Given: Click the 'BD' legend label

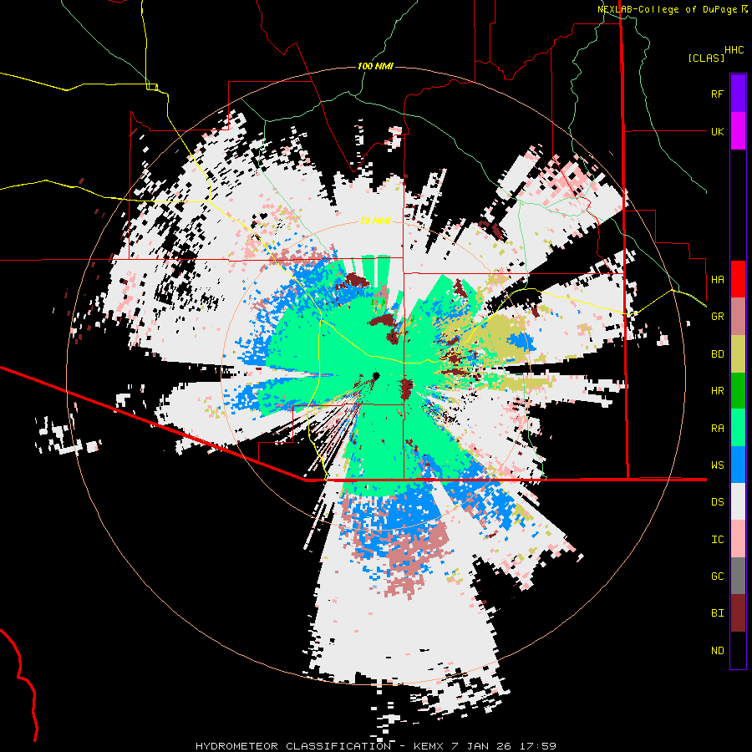Looking at the screenshot, I should (717, 354).
